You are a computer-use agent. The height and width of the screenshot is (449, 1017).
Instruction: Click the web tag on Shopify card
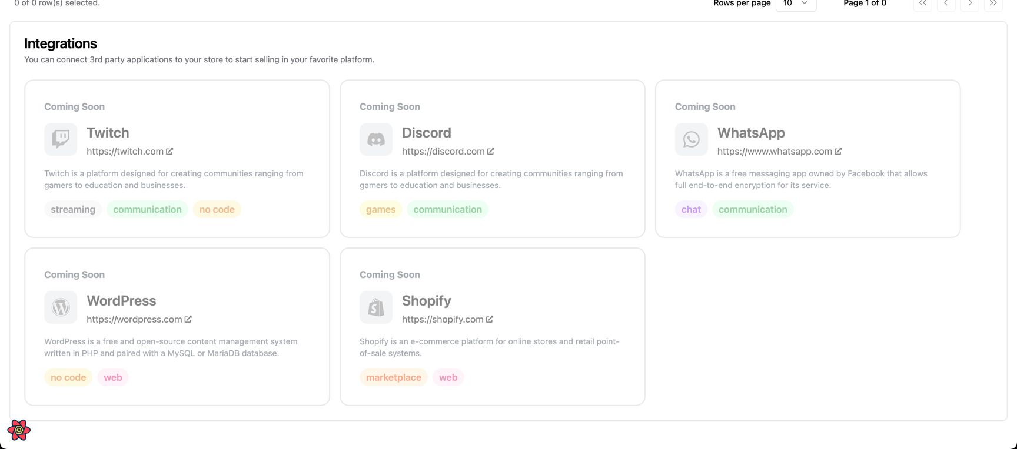[x=448, y=377]
